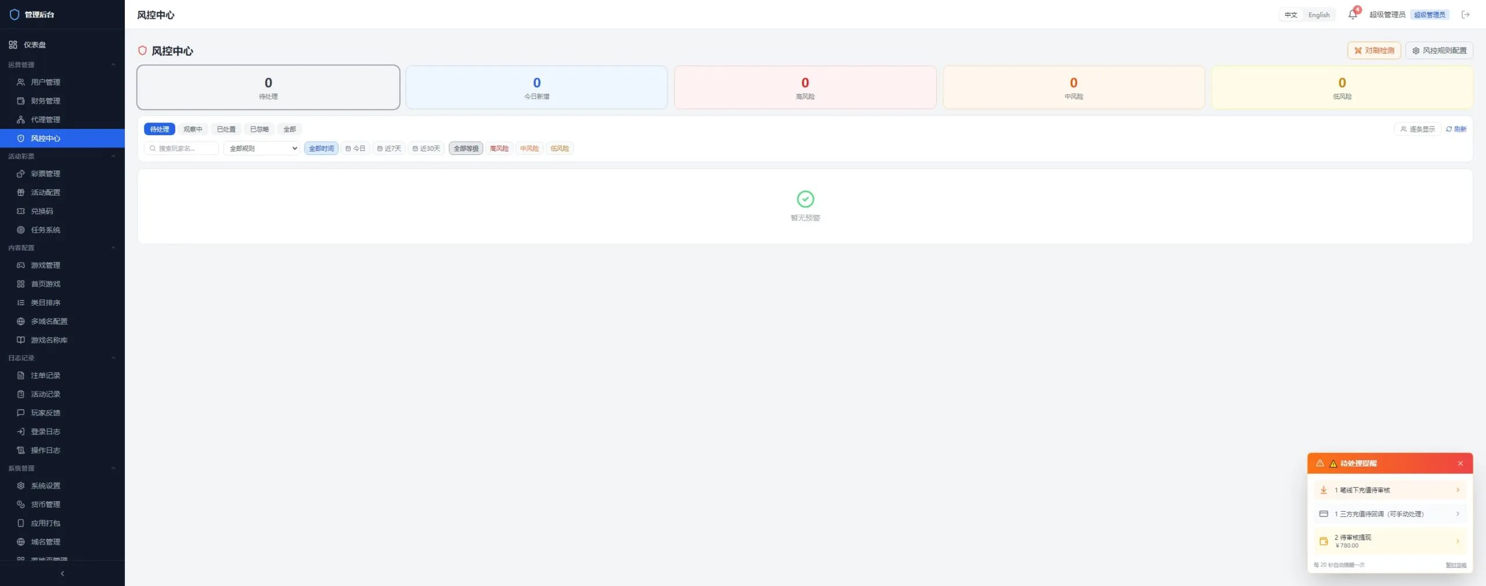
Task: Open 系统设置 in sidebar
Action: [62, 486]
